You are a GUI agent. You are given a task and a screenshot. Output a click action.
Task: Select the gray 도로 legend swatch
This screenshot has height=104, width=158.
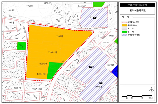click(x=124, y=28)
